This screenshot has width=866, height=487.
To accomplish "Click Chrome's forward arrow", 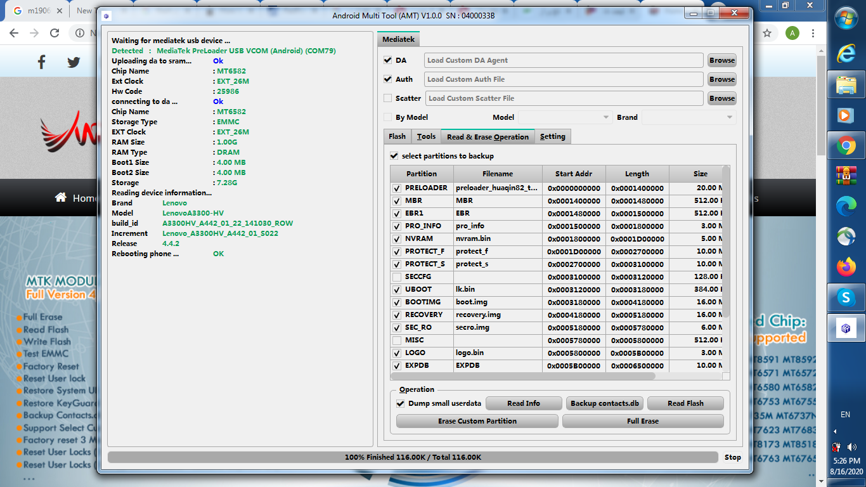I will click(34, 33).
